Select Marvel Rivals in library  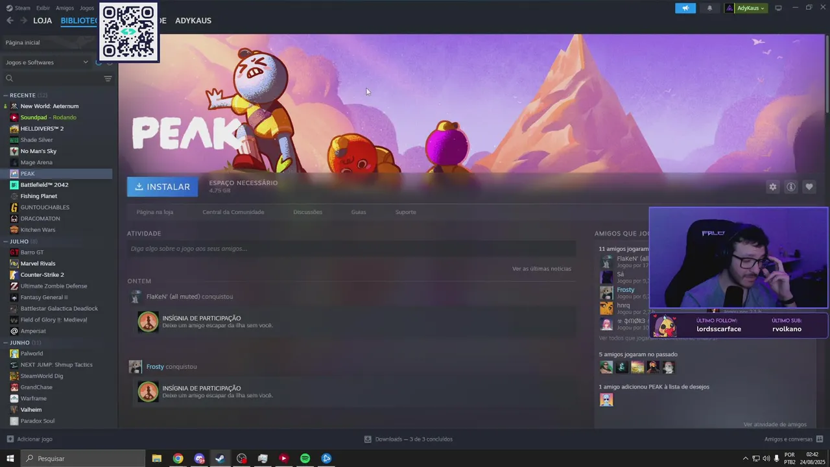(38, 263)
